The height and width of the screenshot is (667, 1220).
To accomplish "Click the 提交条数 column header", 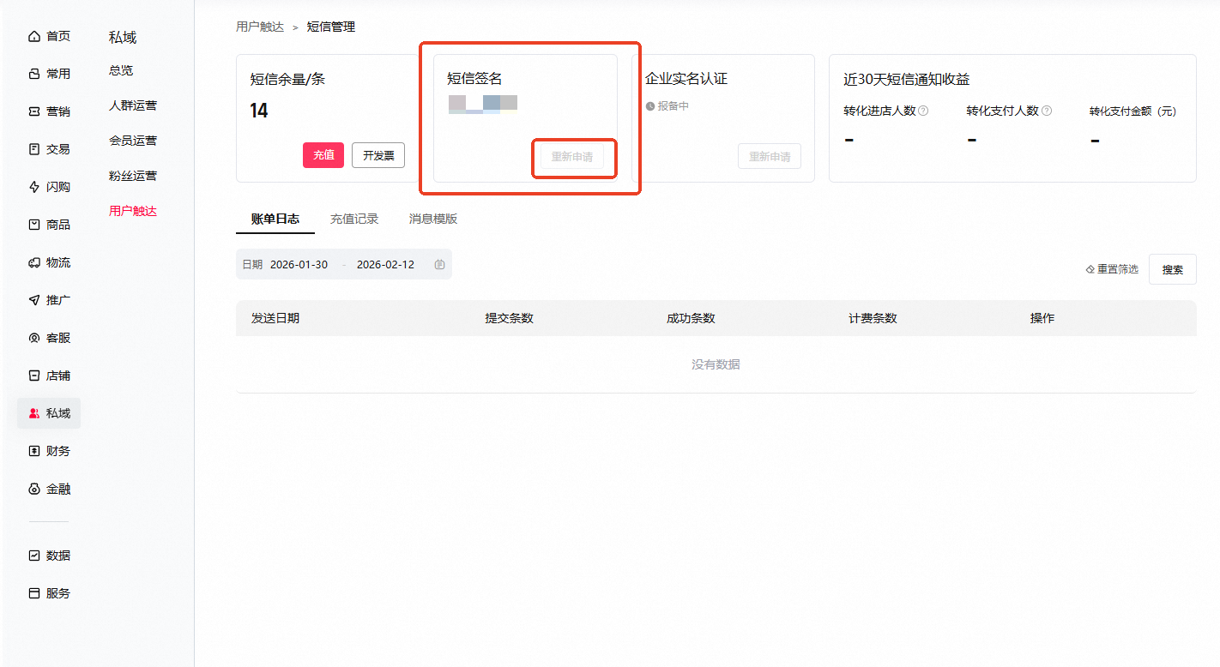I will (510, 318).
